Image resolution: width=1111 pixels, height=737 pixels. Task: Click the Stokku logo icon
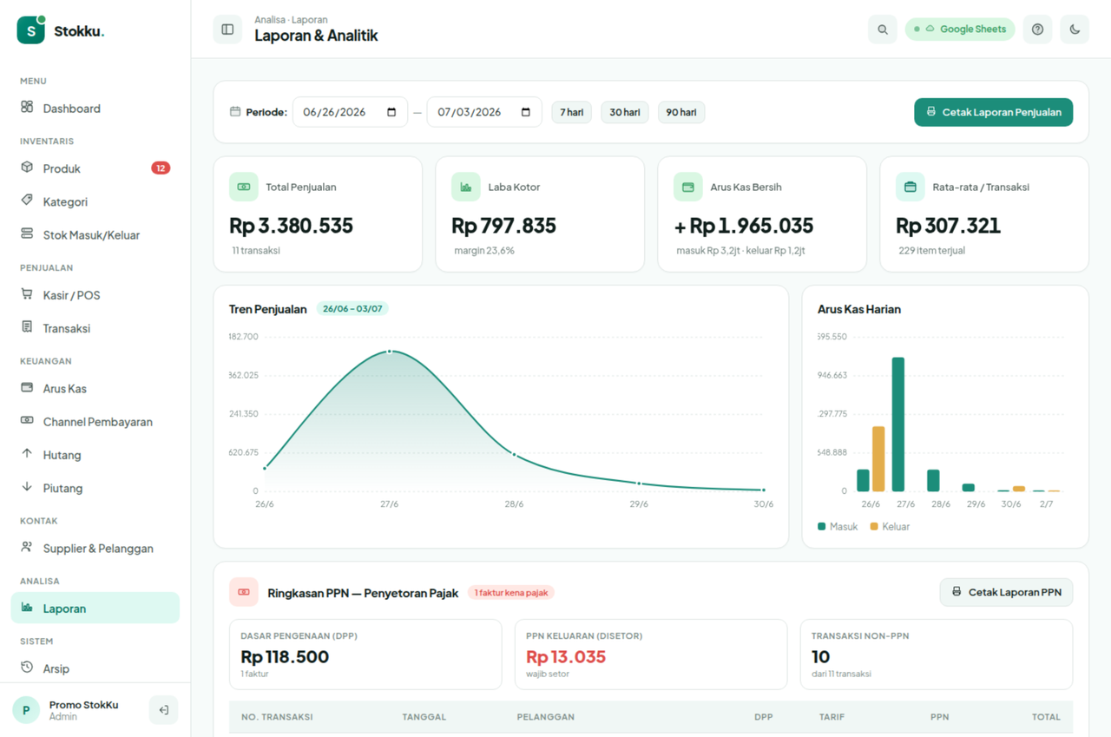pyautogui.click(x=31, y=30)
